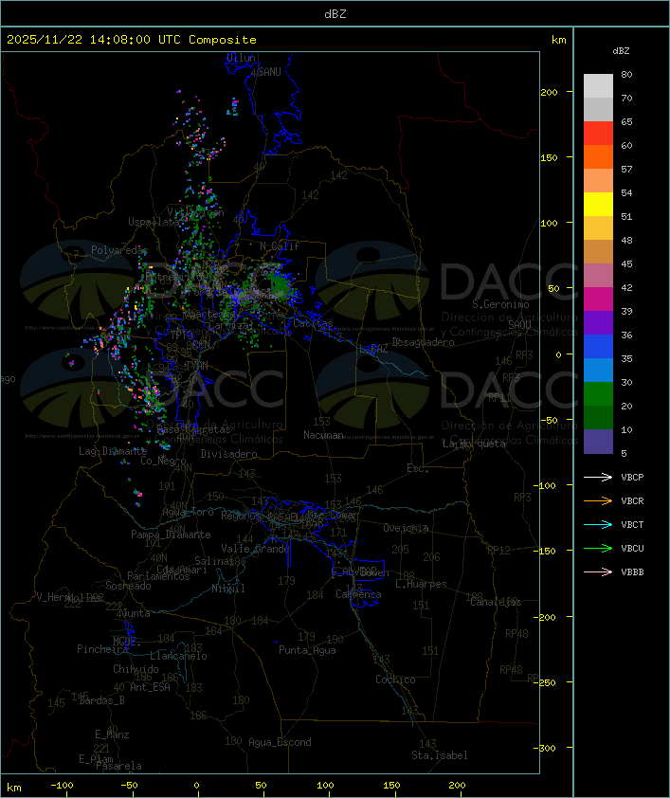The height and width of the screenshot is (798, 670).
Task: Pick the purple 36–39 dBZ swatch
Action: pyautogui.click(x=598, y=322)
